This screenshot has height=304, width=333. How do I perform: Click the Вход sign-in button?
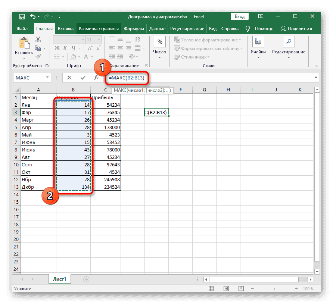[x=240, y=16]
